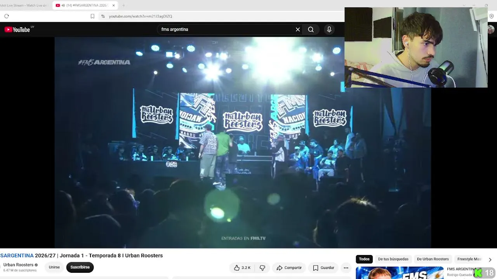Select the "De Urban Roosters" filter chip
Viewport: 497px width, 279px height.
coord(433,259)
